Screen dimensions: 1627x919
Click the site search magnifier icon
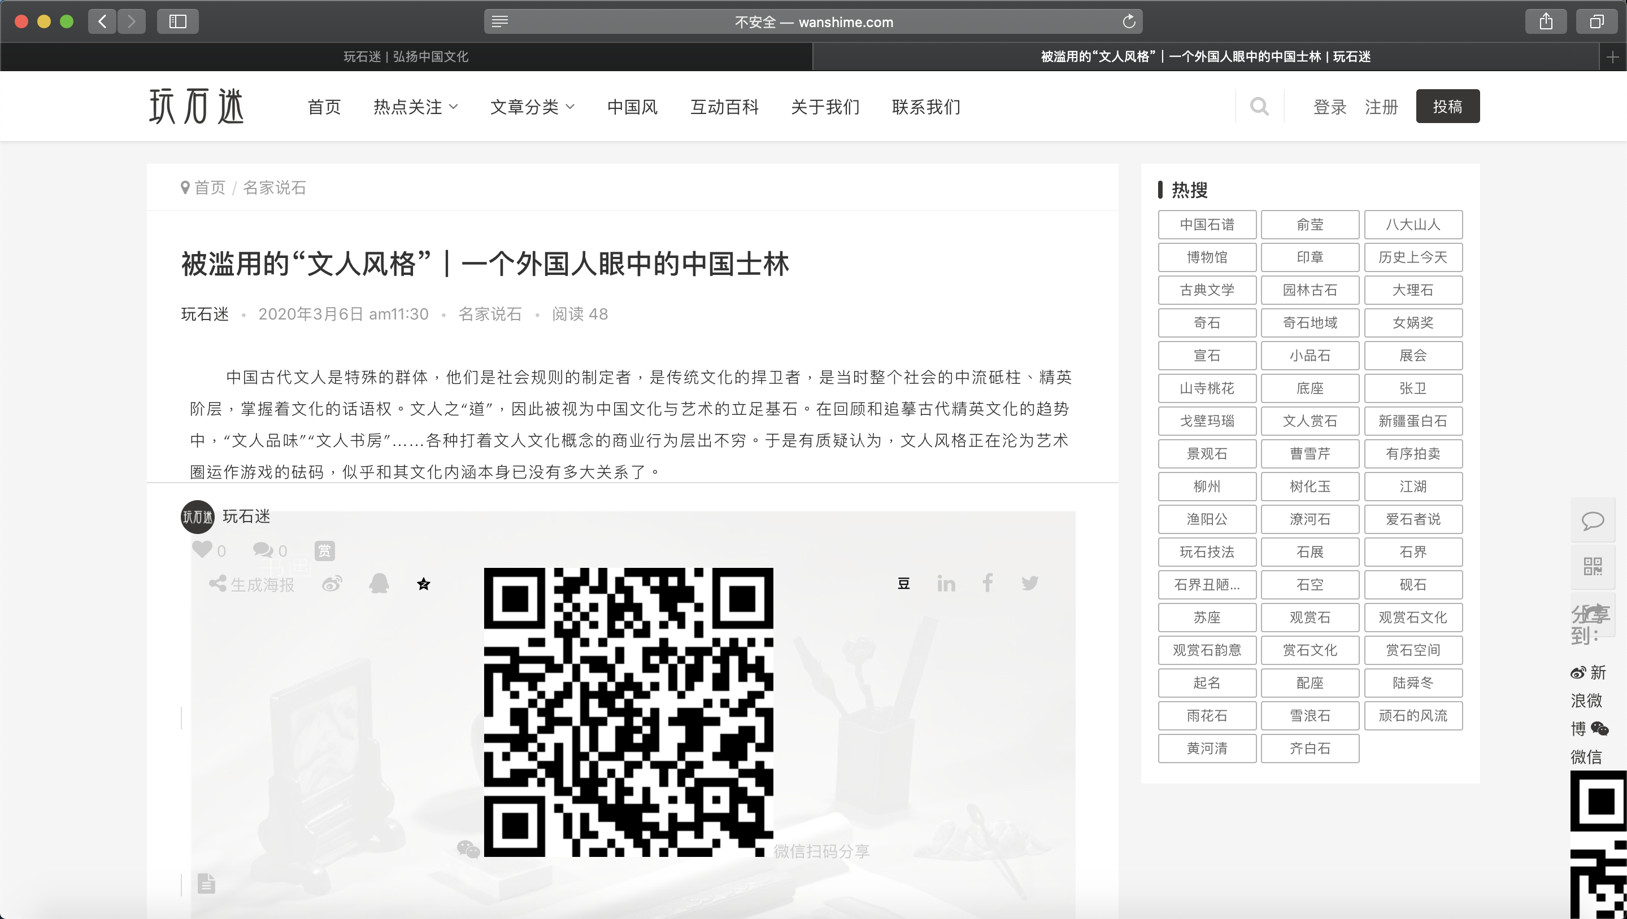pos(1259,106)
